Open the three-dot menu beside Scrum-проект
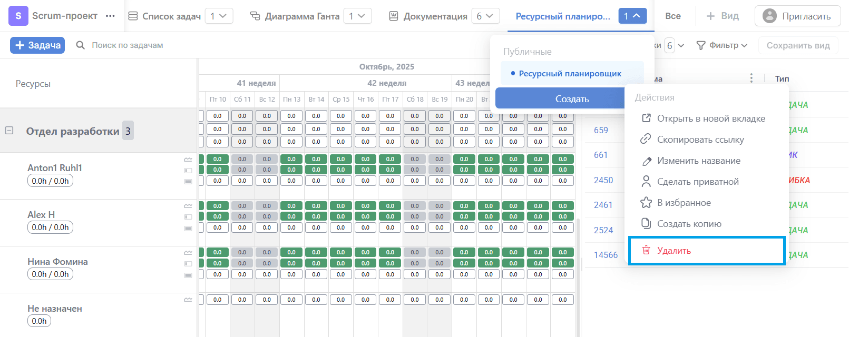 pos(110,16)
